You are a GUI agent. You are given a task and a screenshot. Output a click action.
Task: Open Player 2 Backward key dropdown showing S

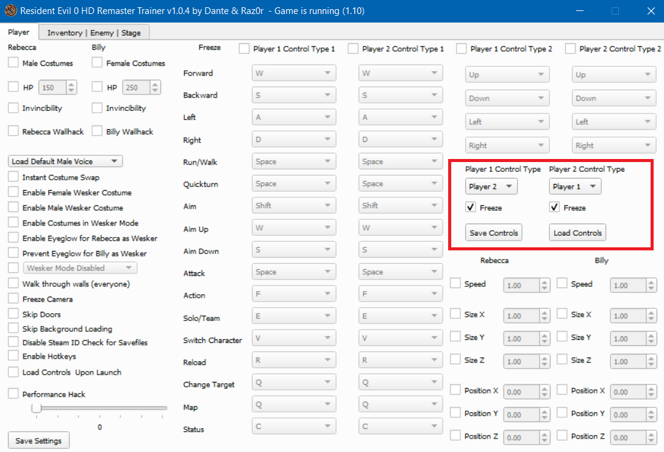401,95
